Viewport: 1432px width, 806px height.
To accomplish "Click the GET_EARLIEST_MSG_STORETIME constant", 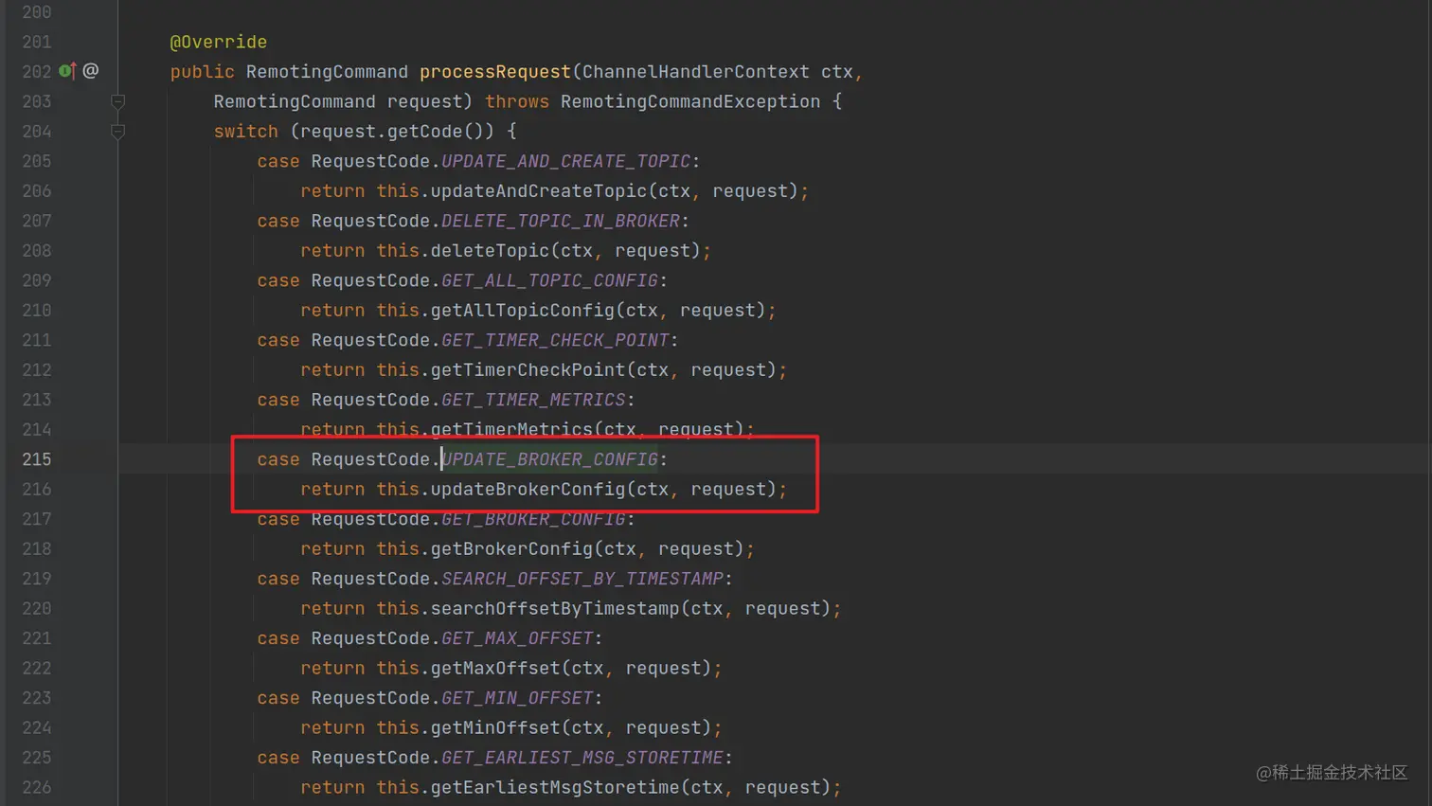I will [582, 758].
